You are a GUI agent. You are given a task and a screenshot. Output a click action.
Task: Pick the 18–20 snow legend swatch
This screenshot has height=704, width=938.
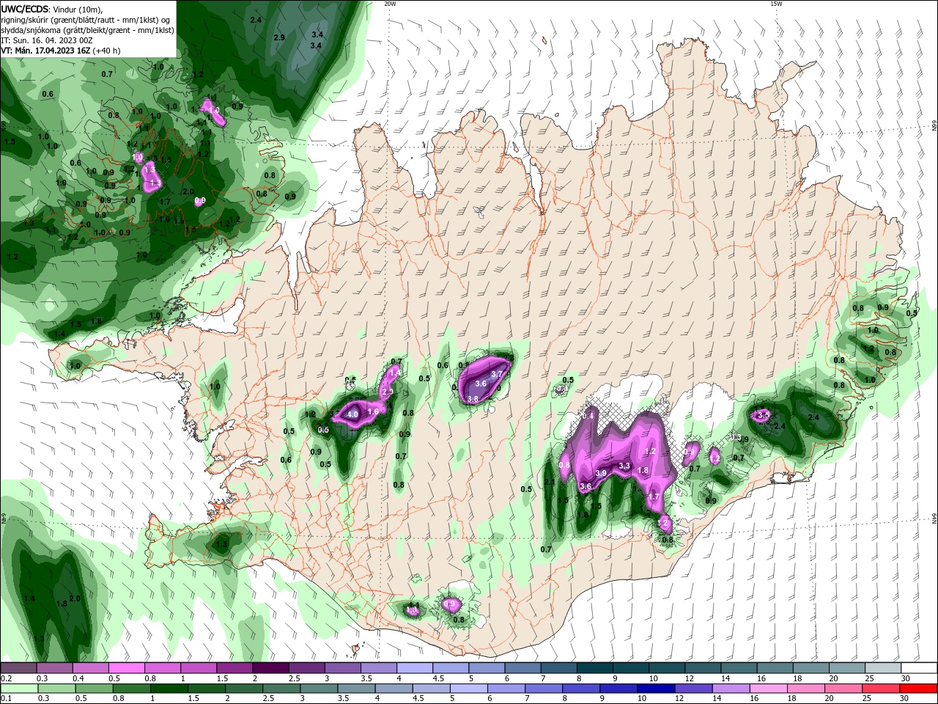click(x=812, y=668)
